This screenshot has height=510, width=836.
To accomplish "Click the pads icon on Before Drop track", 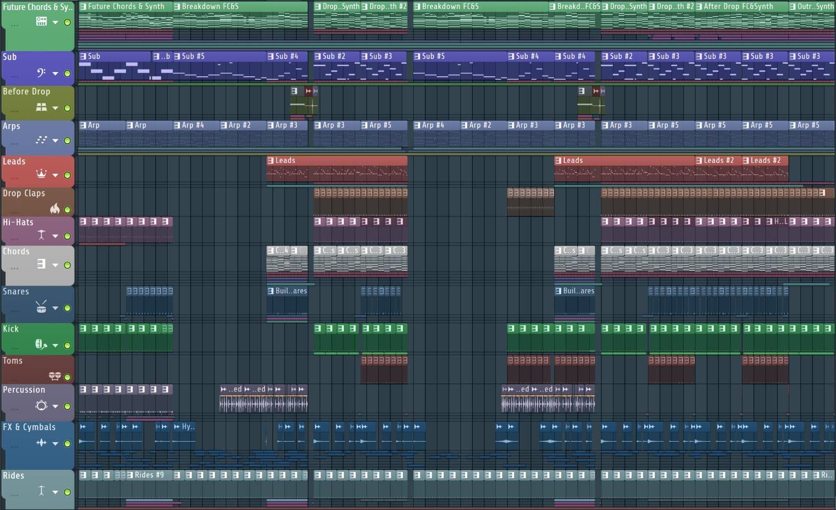I will [x=41, y=107].
